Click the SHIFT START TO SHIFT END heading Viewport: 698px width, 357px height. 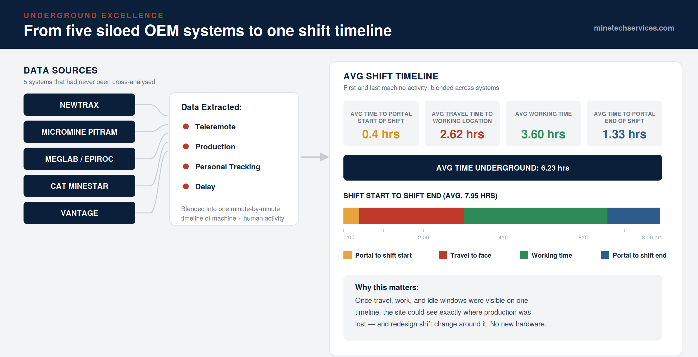coord(420,196)
